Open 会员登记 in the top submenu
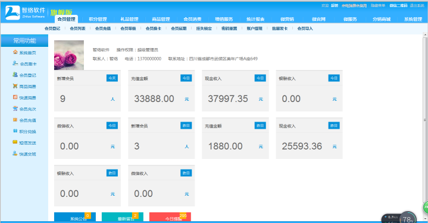This screenshot has height=223, width=428. [52, 28]
